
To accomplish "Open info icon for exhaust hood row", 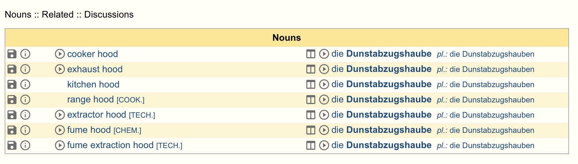I will click(25, 69).
